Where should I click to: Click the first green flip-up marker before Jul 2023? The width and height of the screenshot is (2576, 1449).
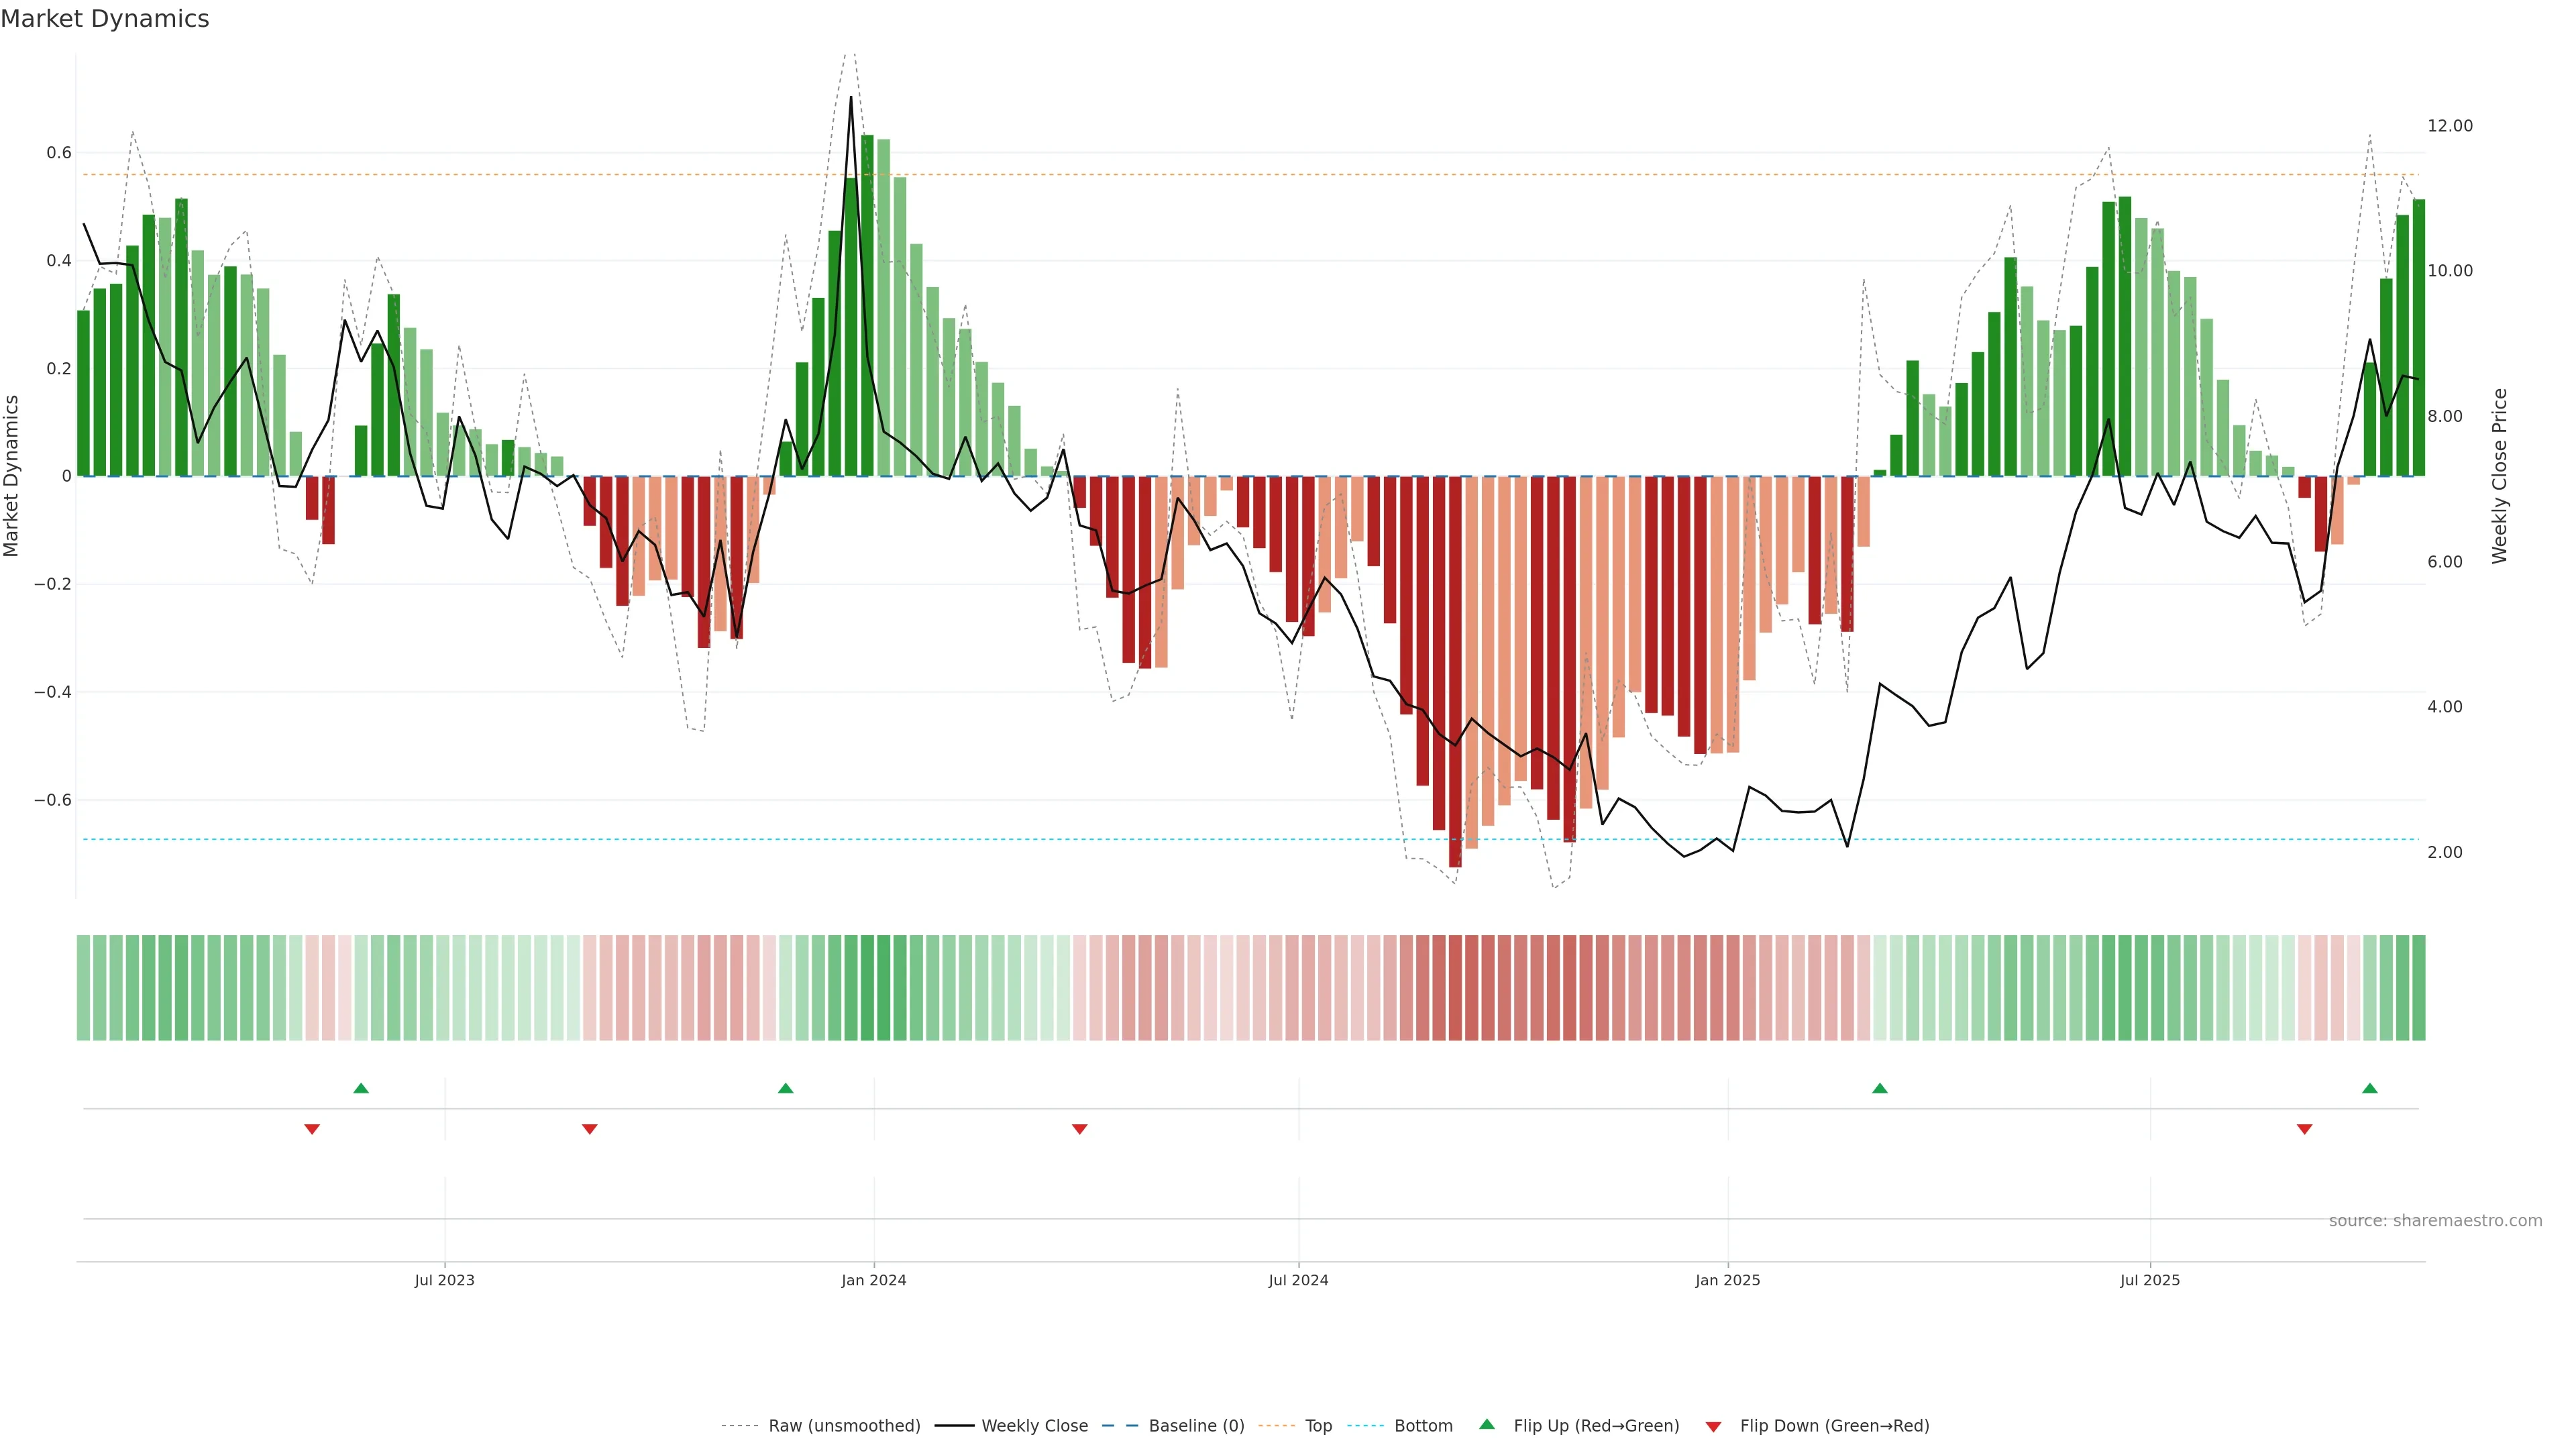(361, 1088)
